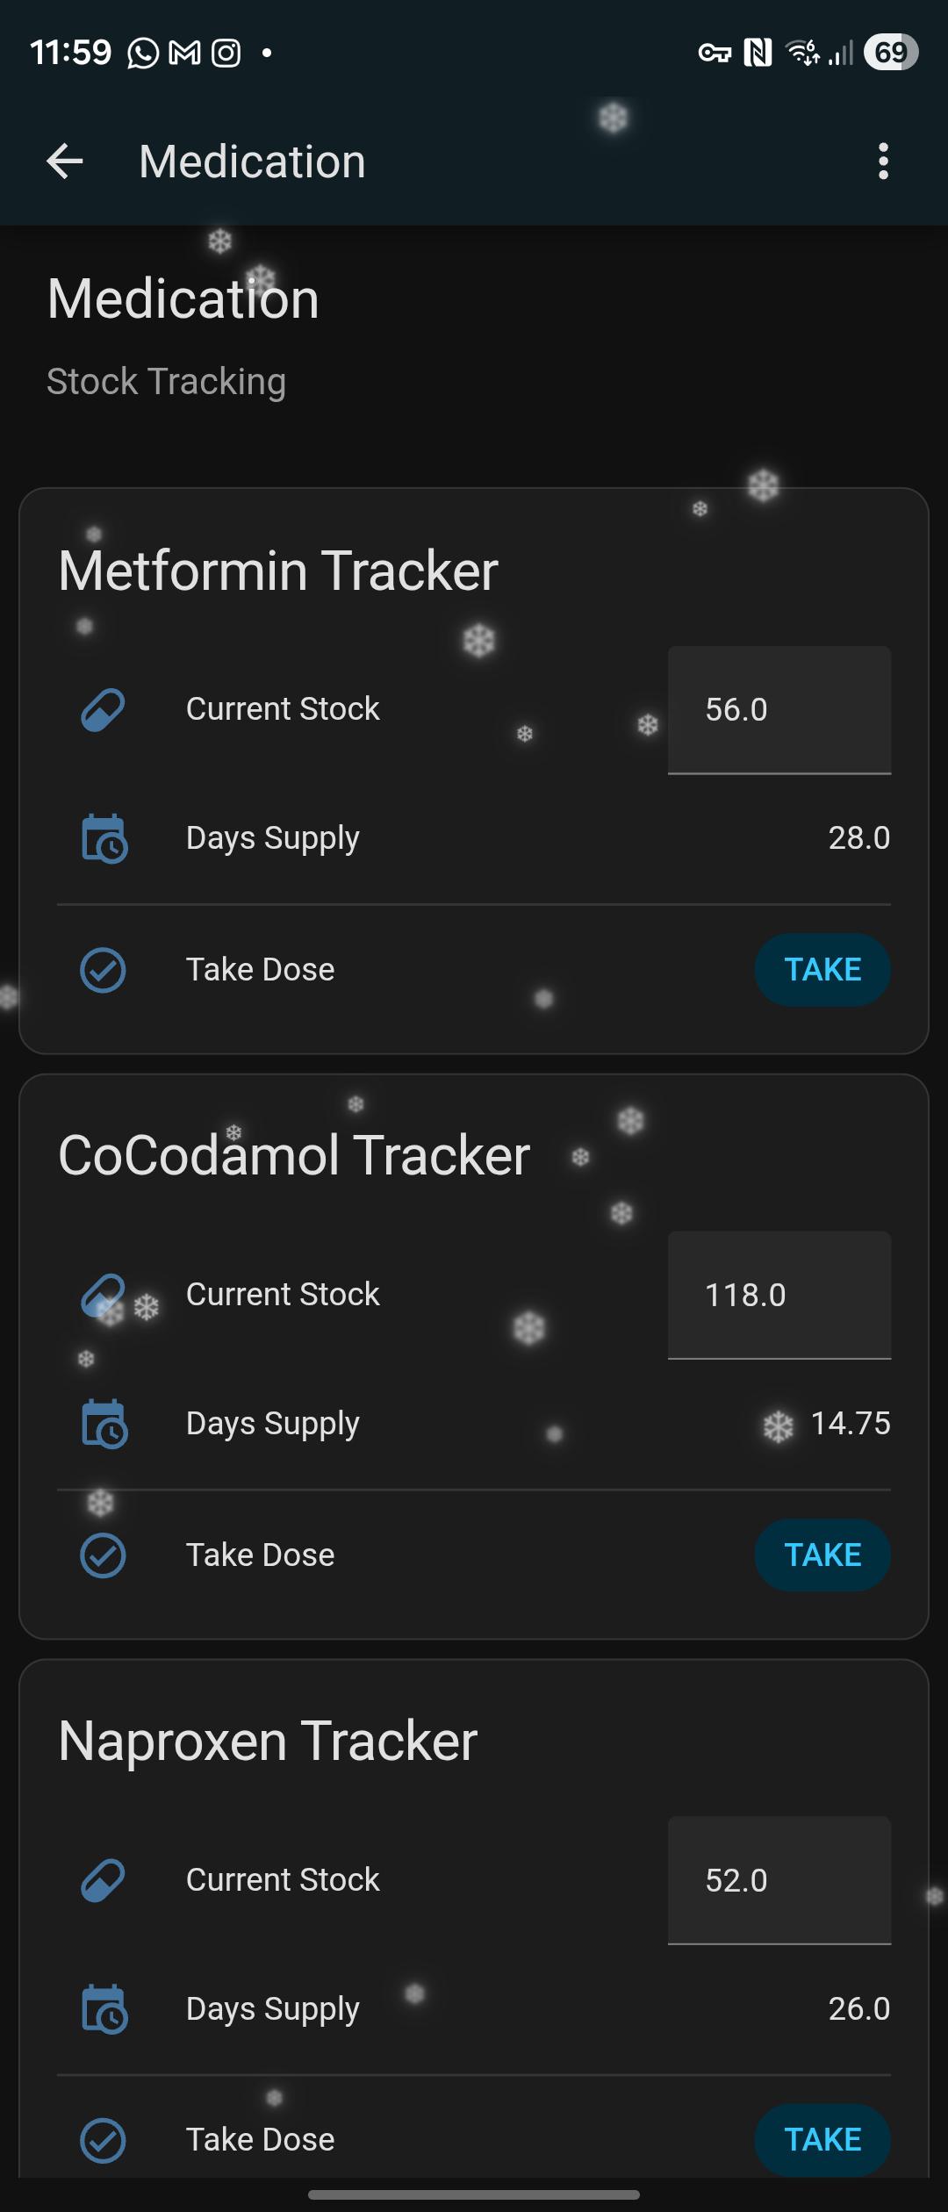Viewport: 948px width, 2212px height.
Task: Tap the Naproxen pill icon
Action: [x=103, y=1879]
